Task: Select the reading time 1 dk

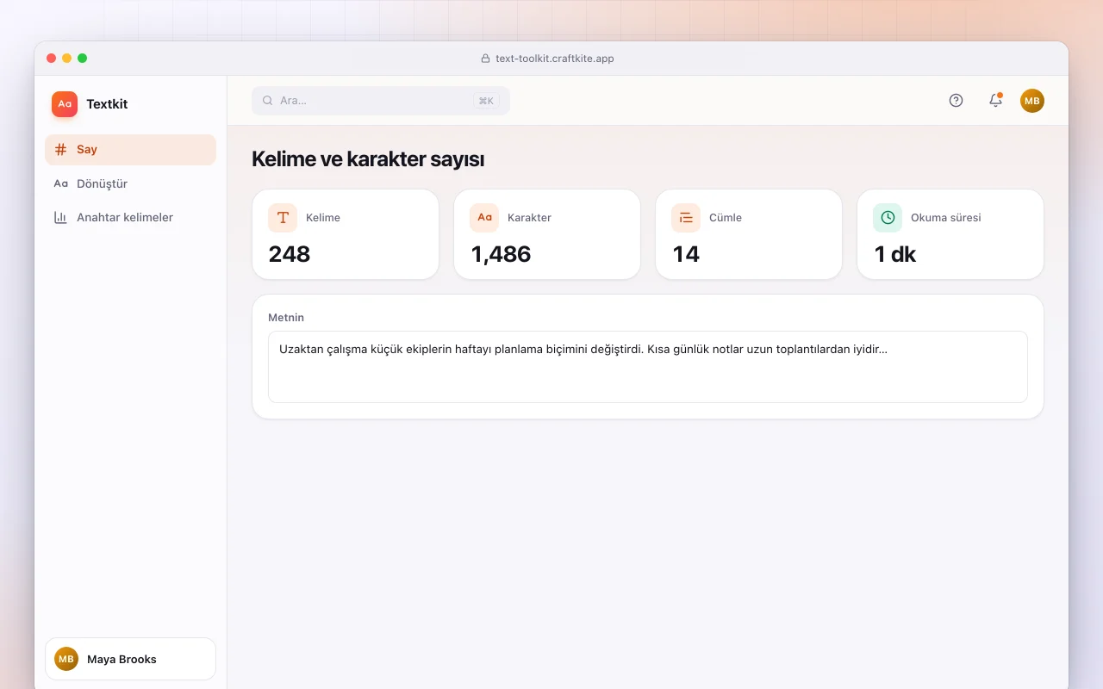Action: click(x=895, y=254)
